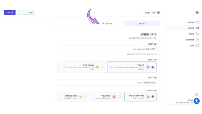The image size is (202, 114).
Task: Focus the קוד הקופון input field
Action: (x=107, y=83)
